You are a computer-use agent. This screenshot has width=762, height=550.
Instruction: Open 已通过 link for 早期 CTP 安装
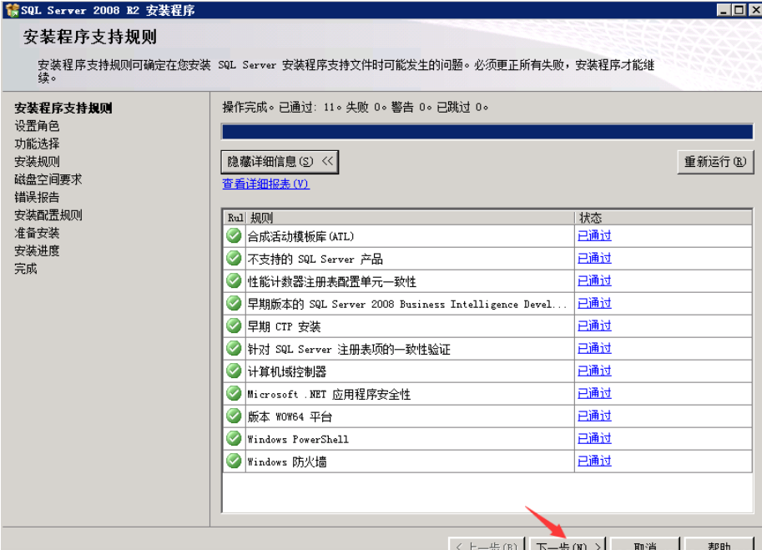594,325
